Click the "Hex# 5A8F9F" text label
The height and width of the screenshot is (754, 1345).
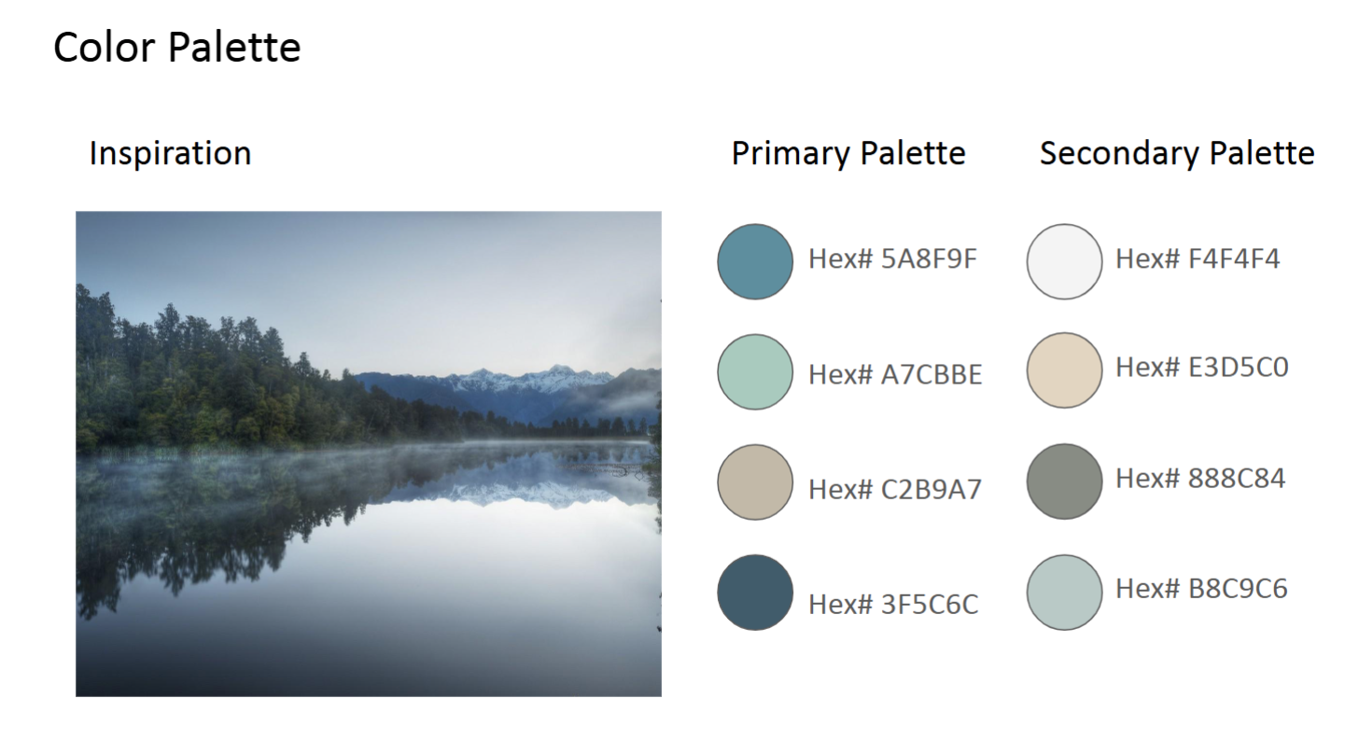pyautogui.click(x=892, y=258)
